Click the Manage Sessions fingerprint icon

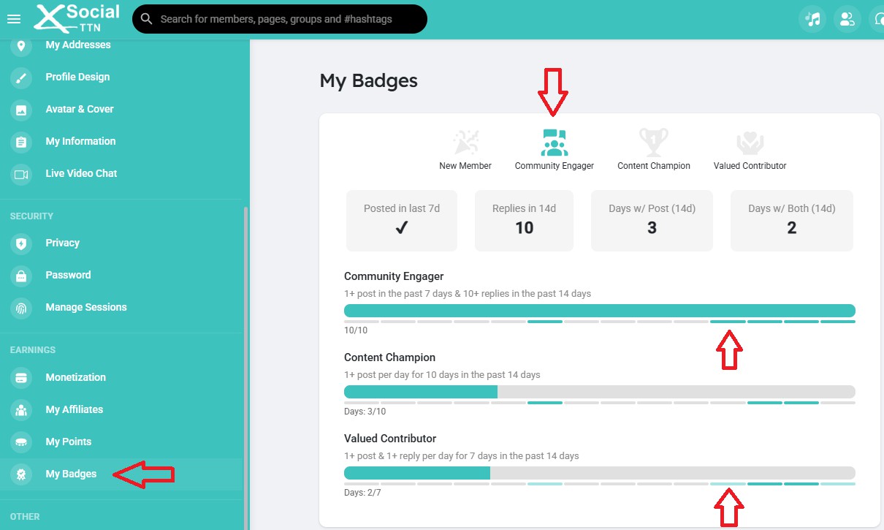[x=21, y=308]
